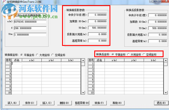Click the 退出(E) exit button

[x=161, y=103]
